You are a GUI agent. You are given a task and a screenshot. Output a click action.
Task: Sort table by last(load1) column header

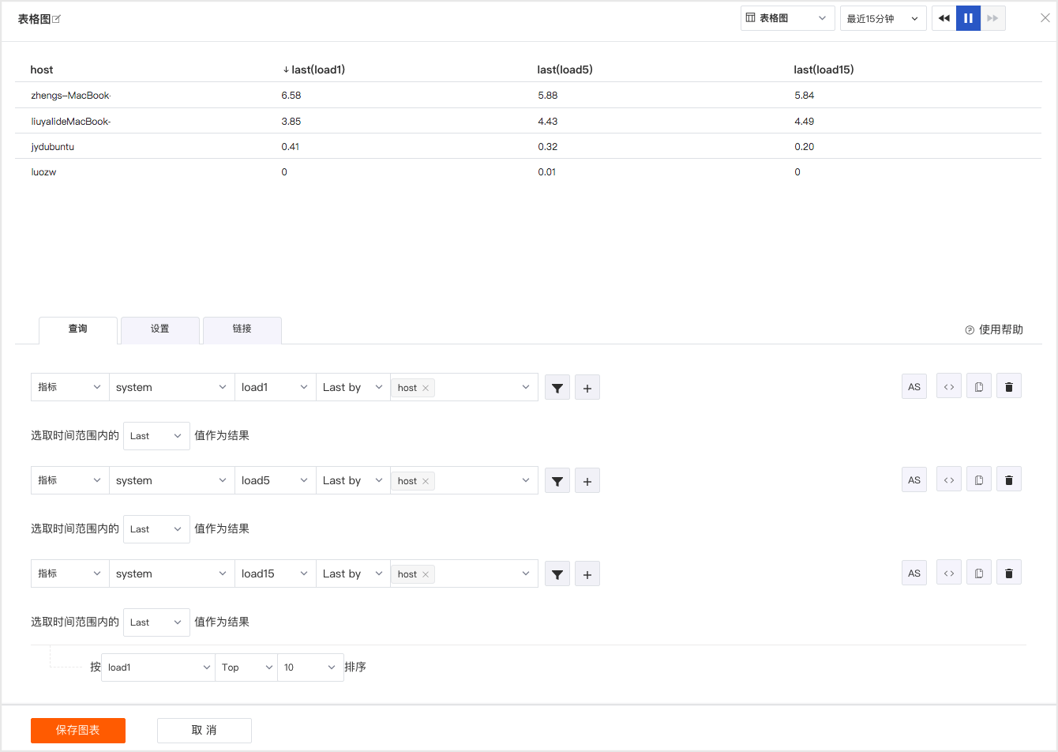tap(313, 70)
